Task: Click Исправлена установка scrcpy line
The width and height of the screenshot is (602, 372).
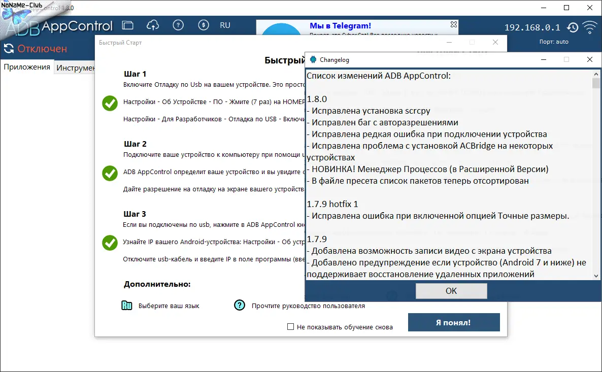Action: click(369, 111)
